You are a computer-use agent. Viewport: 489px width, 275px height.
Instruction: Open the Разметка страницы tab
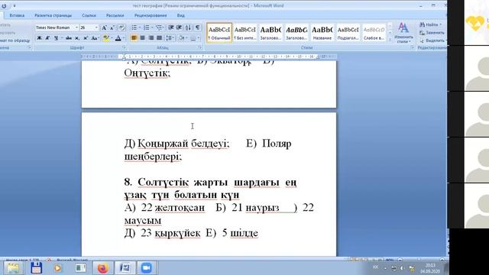(x=53, y=15)
